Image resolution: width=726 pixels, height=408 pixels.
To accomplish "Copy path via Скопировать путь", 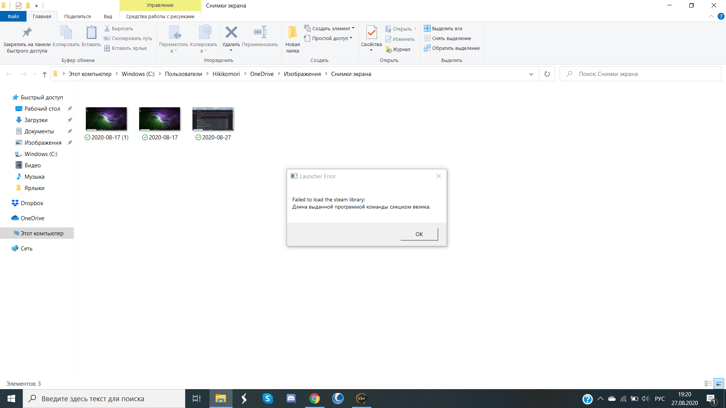I will pyautogui.click(x=128, y=38).
